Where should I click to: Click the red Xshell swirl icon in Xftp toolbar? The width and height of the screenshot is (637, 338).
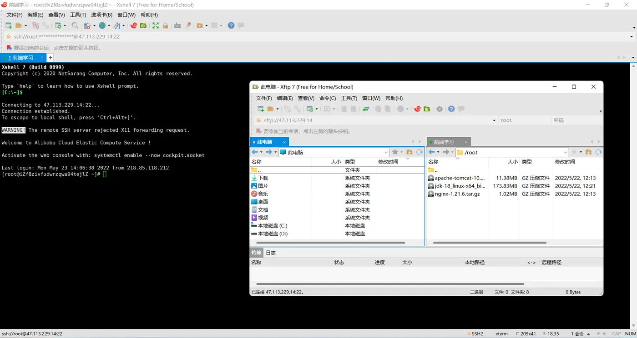click(417, 109)
